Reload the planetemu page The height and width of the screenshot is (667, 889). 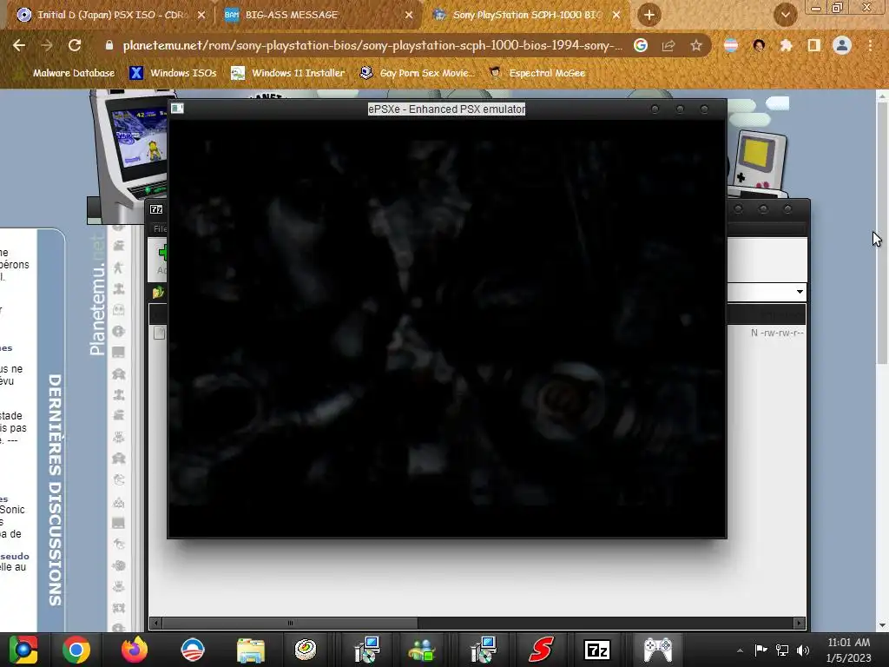click(75, 45)
